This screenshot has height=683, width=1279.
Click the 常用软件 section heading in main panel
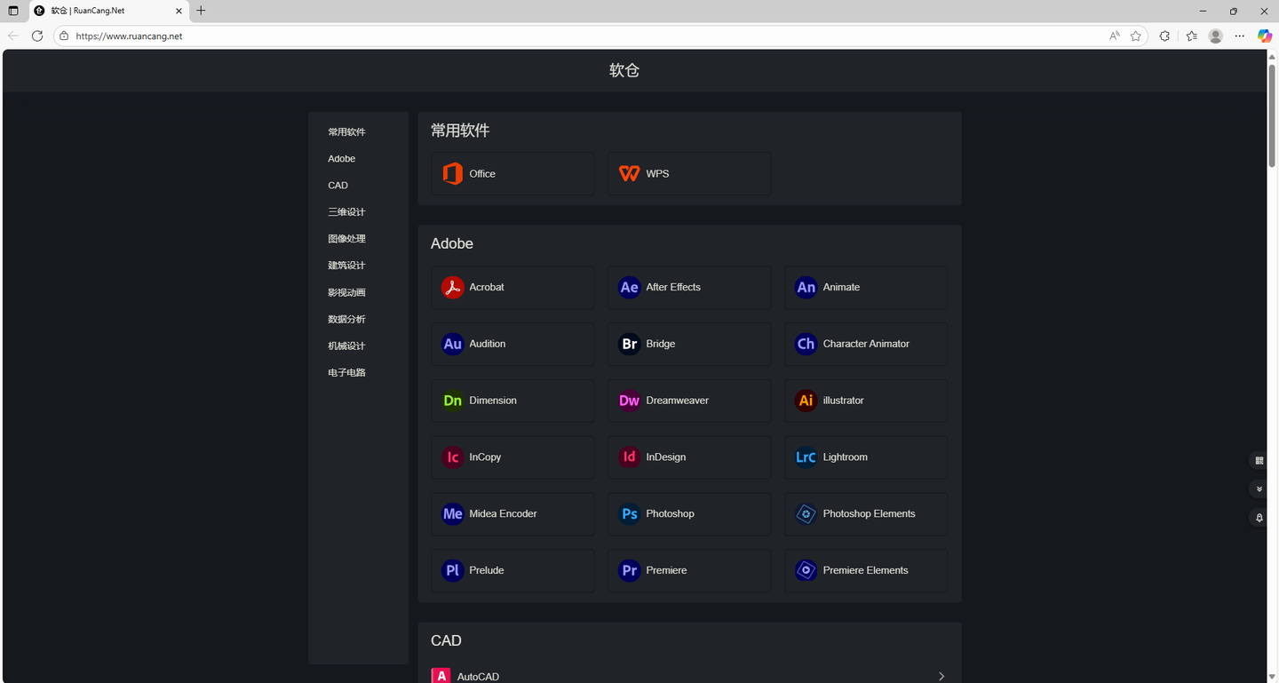click(x=460, y=131)
